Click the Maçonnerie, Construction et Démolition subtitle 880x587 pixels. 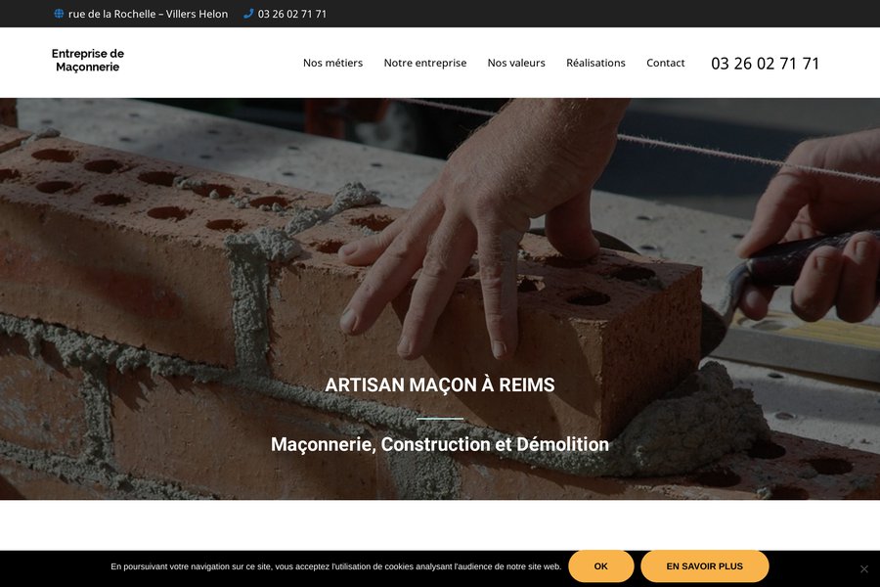pyautogui.click(x=439, y=444)
